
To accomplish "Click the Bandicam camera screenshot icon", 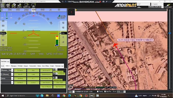I will click(x=104, y=2).
